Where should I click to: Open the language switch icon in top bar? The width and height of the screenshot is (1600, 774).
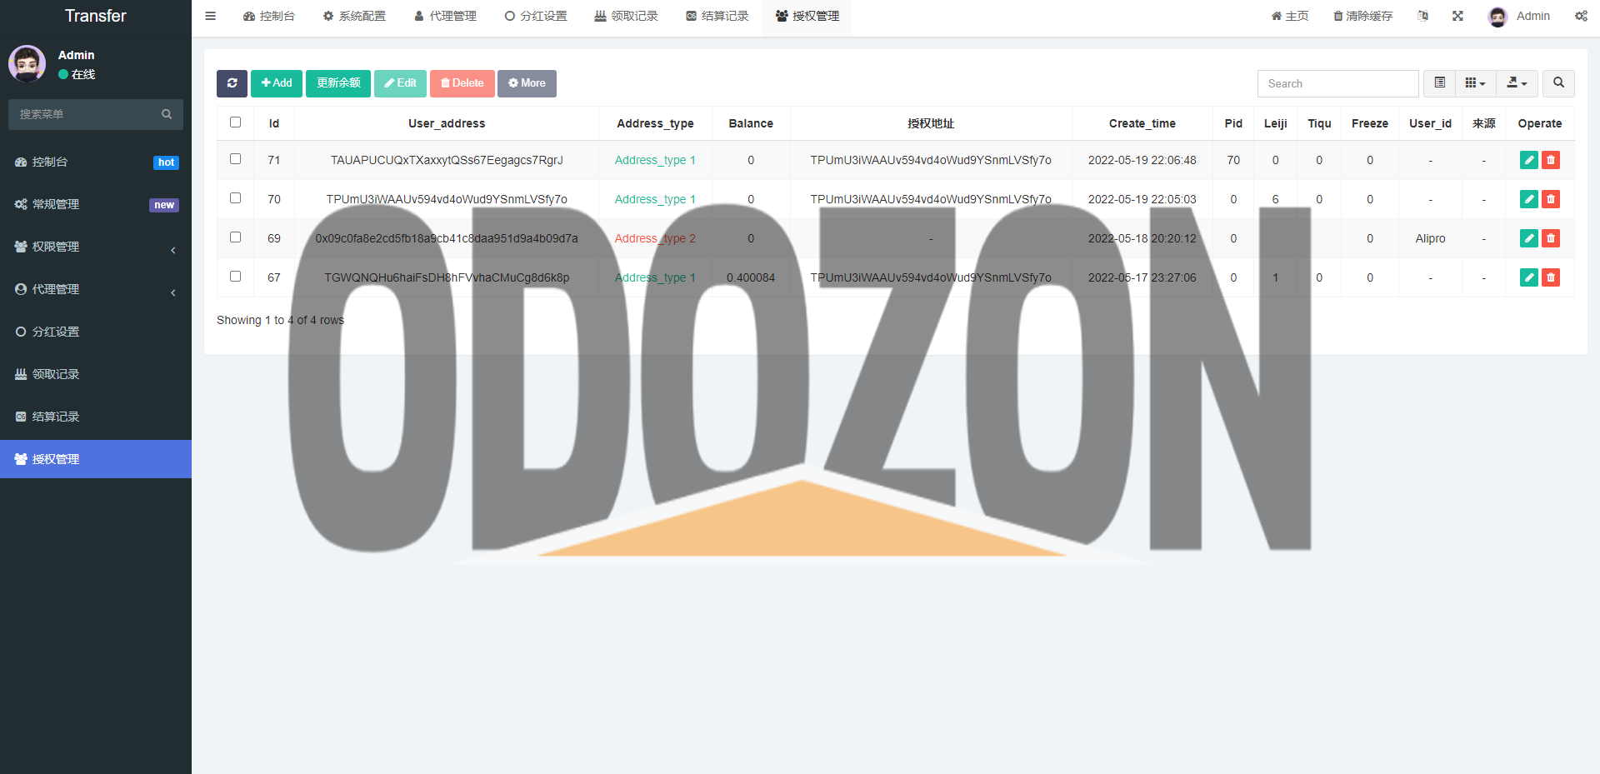point(1422,16)
